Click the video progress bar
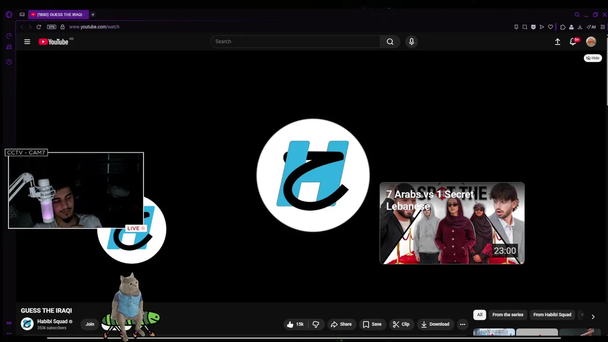The image size is (608, 342). click(304, 338)
